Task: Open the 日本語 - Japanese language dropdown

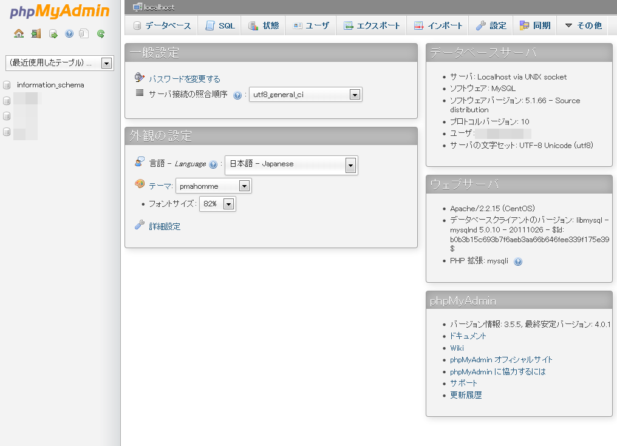Action: [x=291, y=165]
